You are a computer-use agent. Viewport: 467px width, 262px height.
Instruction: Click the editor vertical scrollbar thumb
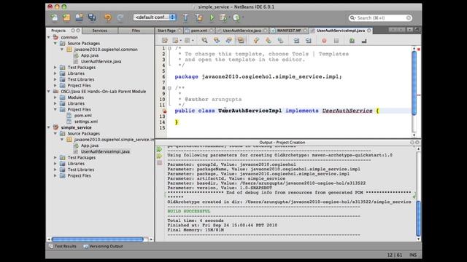[414, 83]
